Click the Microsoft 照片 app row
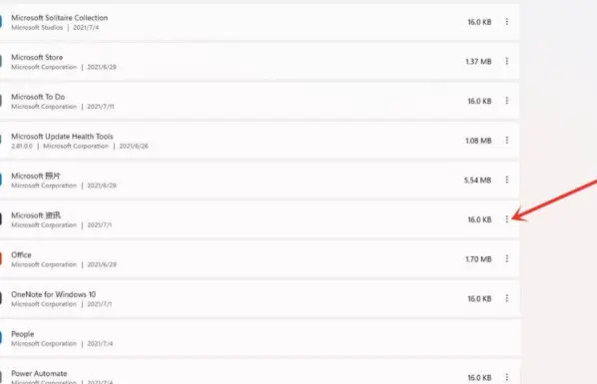This screenshot has height=384, width=597. pyautogui.click(x=260, y=180)
